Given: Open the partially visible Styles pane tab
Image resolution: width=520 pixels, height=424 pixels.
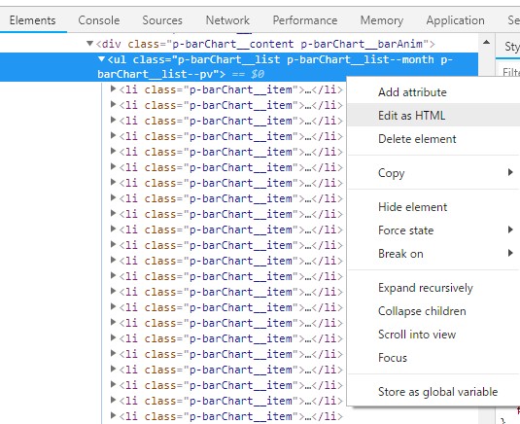Looking at the screenshot, I should [511, 47].
